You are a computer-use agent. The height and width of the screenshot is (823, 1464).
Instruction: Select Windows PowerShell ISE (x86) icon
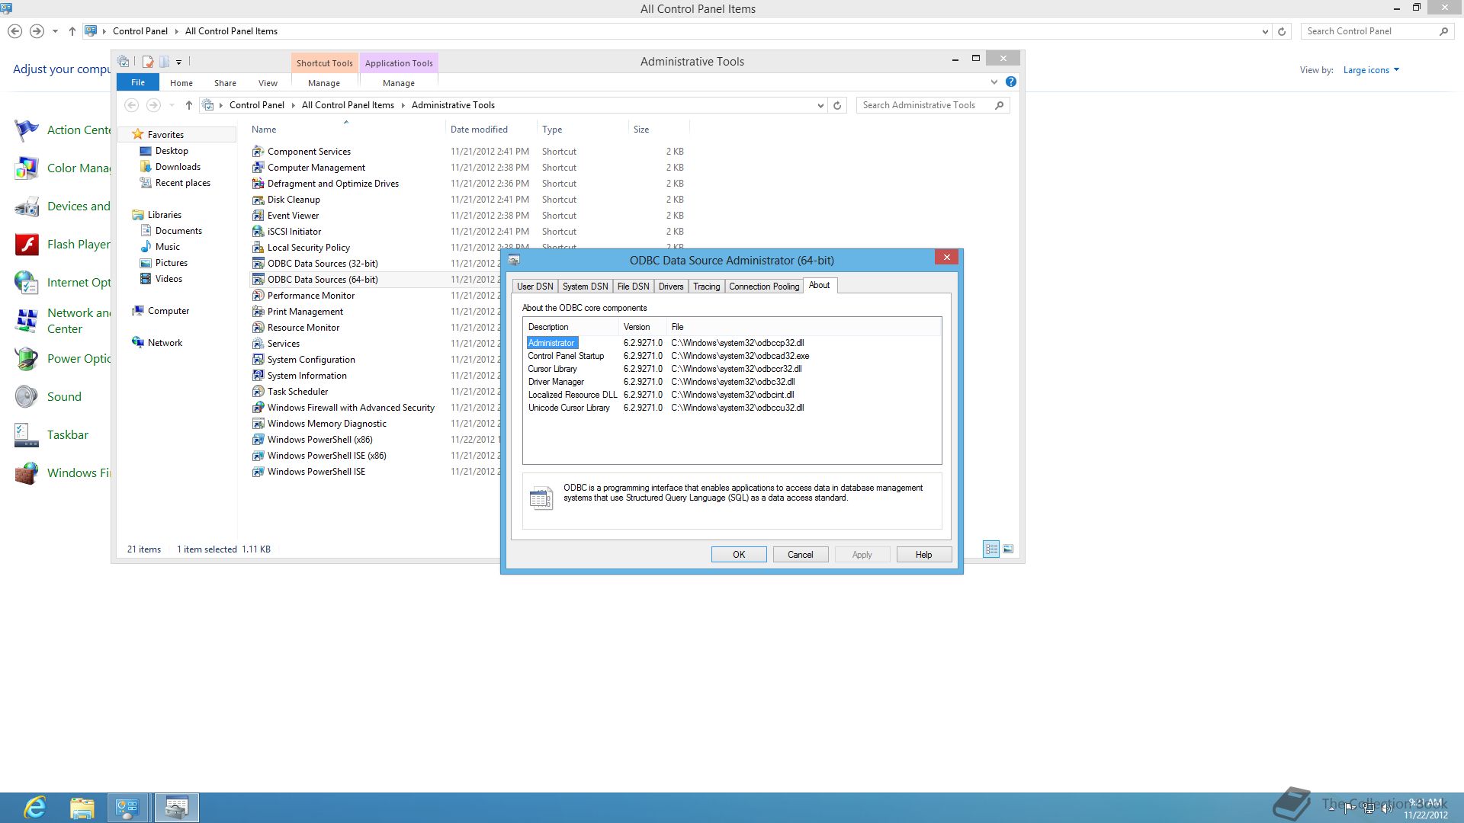click(258, 456)
